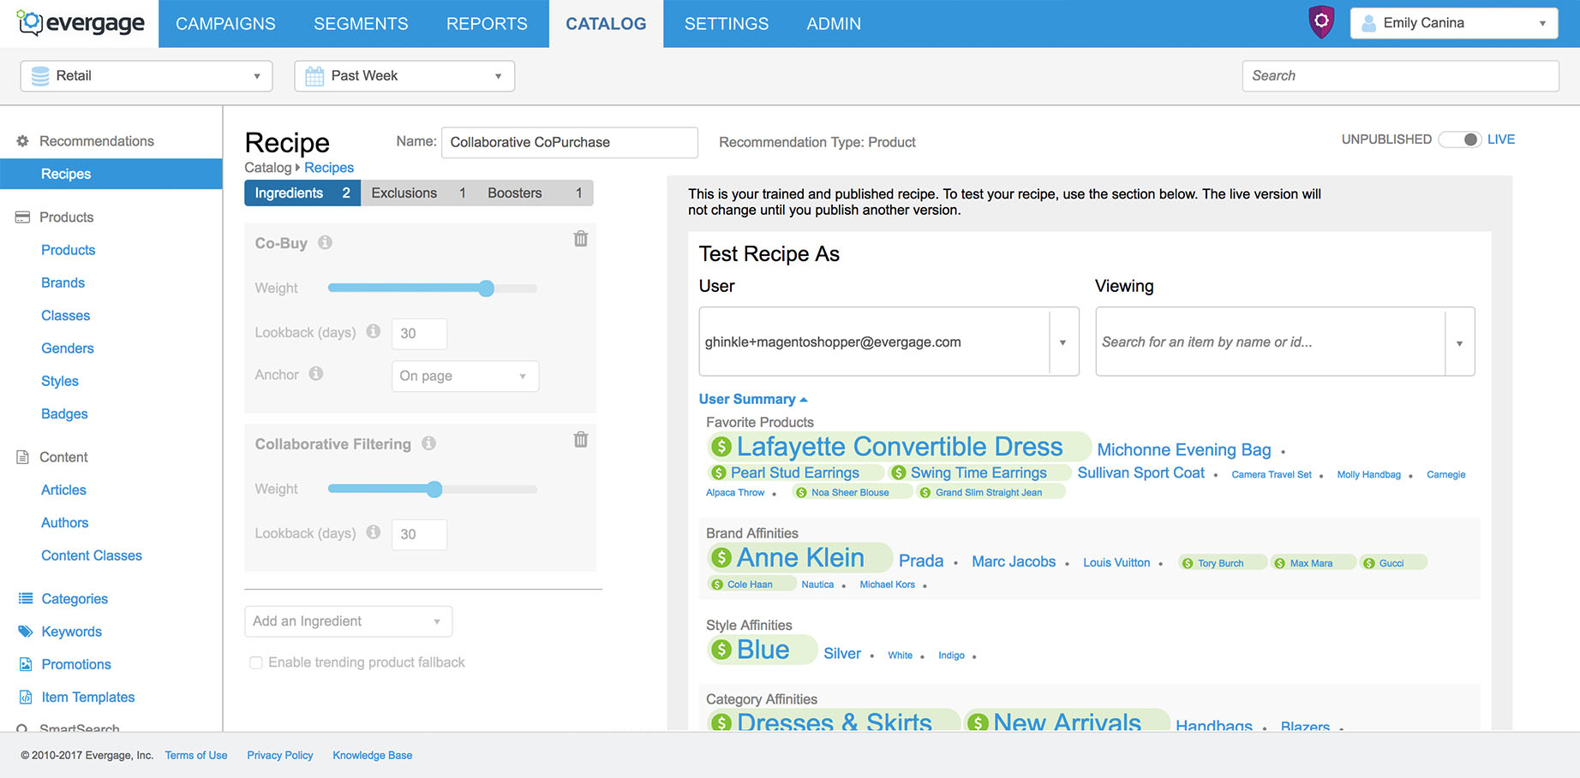Open the Prada brand affinity
The image size is (1580, 778).
tap(921, 561)
